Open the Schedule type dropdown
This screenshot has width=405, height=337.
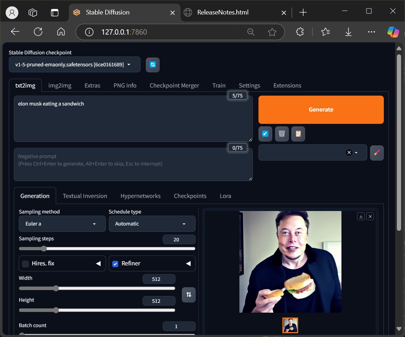click(152, 224)
